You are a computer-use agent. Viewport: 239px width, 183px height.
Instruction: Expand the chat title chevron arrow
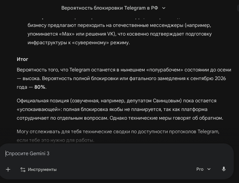[164, 8]
